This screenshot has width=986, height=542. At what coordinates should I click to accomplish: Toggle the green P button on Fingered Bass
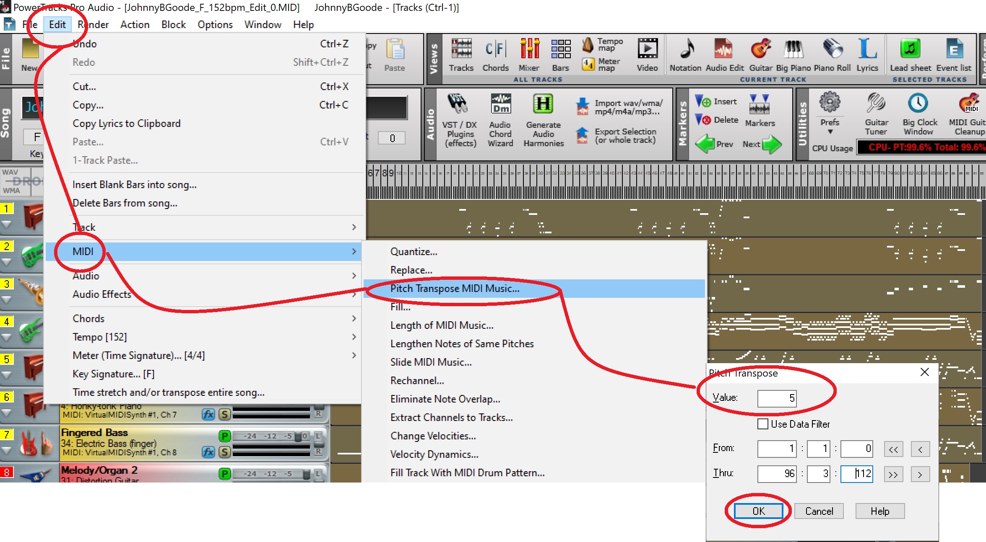pos(225,436)
